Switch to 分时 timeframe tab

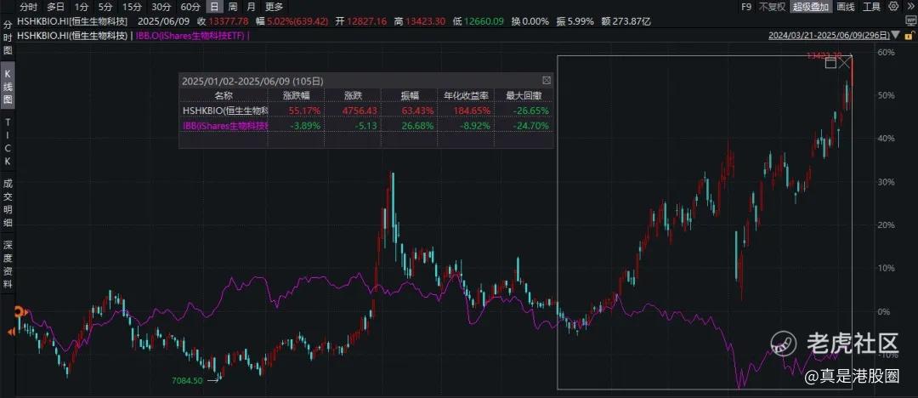coord(29,7)
